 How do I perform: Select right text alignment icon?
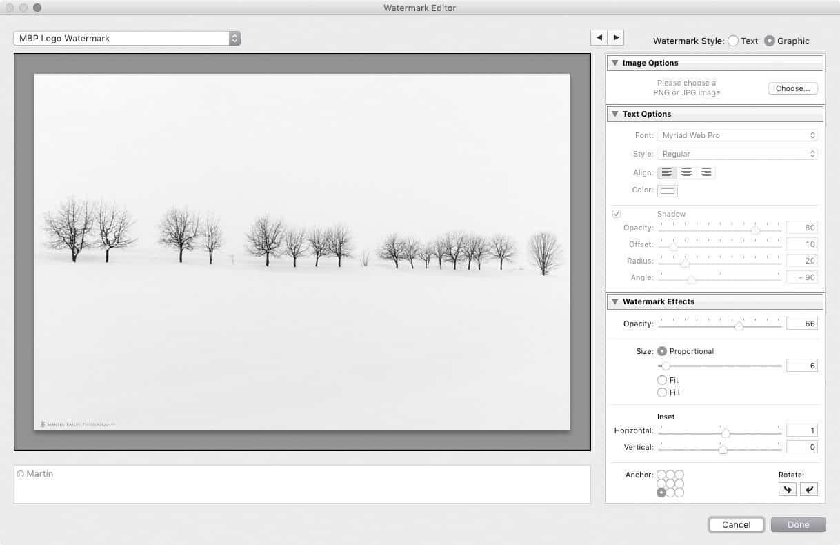coord(706,172)
